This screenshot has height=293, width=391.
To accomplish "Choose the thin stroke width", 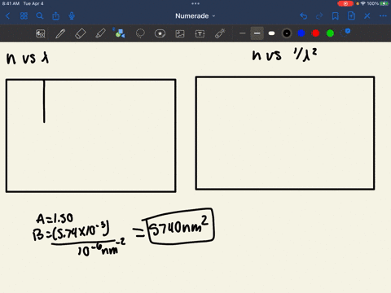I will click(x=243, y=33).
